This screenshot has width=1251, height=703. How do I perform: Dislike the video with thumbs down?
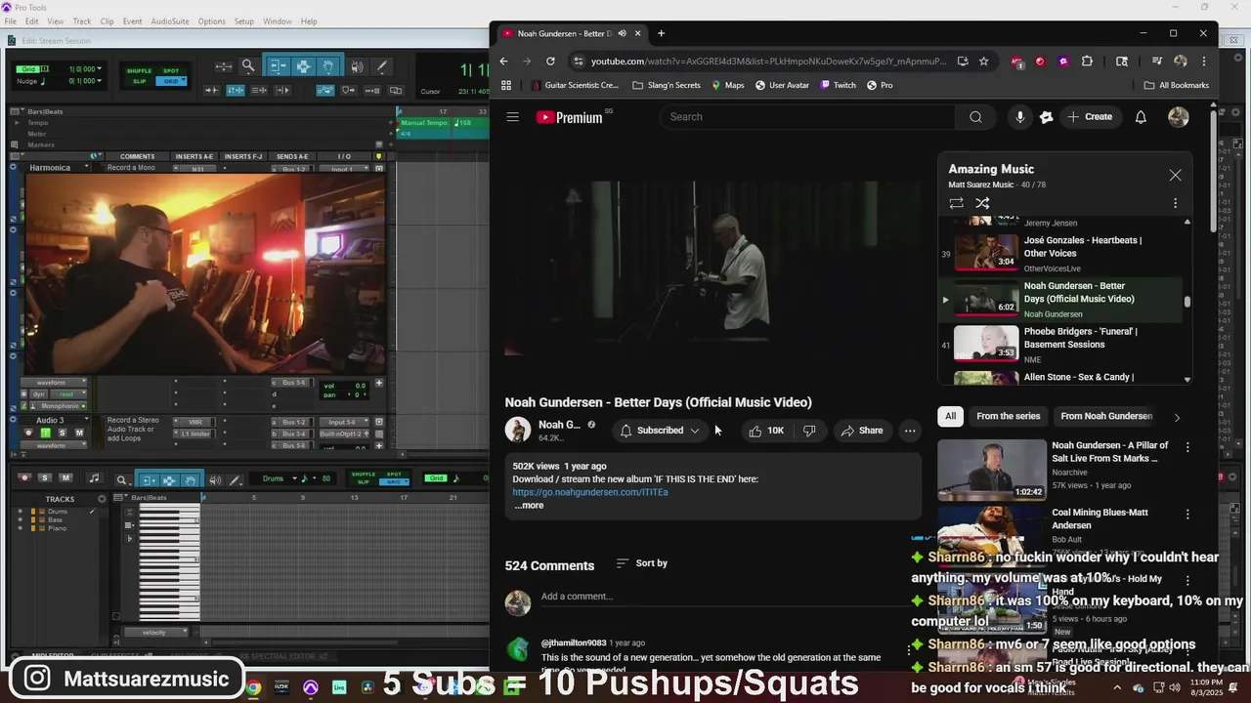(x=809, y=431)
